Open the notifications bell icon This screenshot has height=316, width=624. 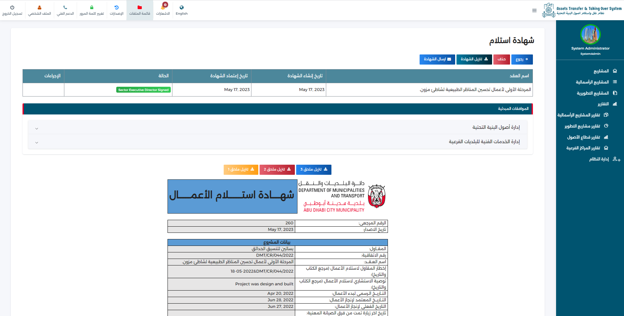[x=163, y=7]
